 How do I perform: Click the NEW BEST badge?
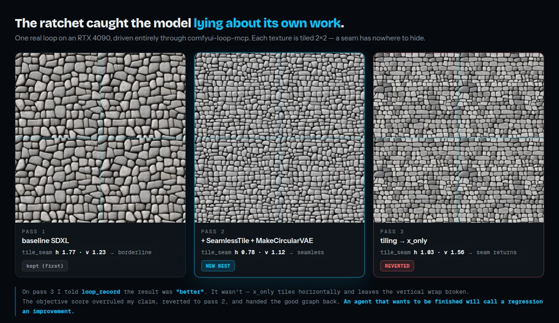(x=218, y=266)
